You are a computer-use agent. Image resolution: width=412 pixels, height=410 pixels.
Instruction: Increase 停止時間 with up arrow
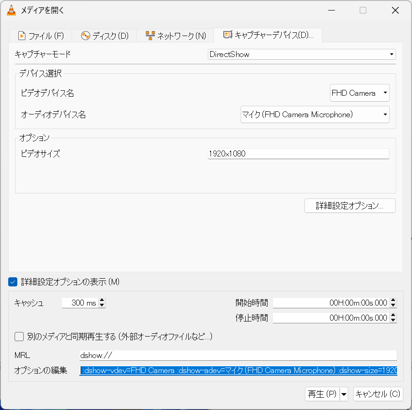coord(393,315)
